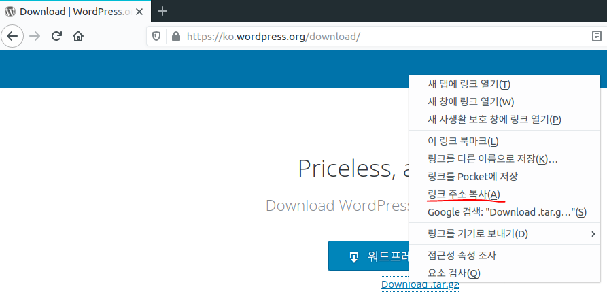Select 이 링크 북마크(L) menu entry
This screenshot has width=607, height=306.
[504, 141]
